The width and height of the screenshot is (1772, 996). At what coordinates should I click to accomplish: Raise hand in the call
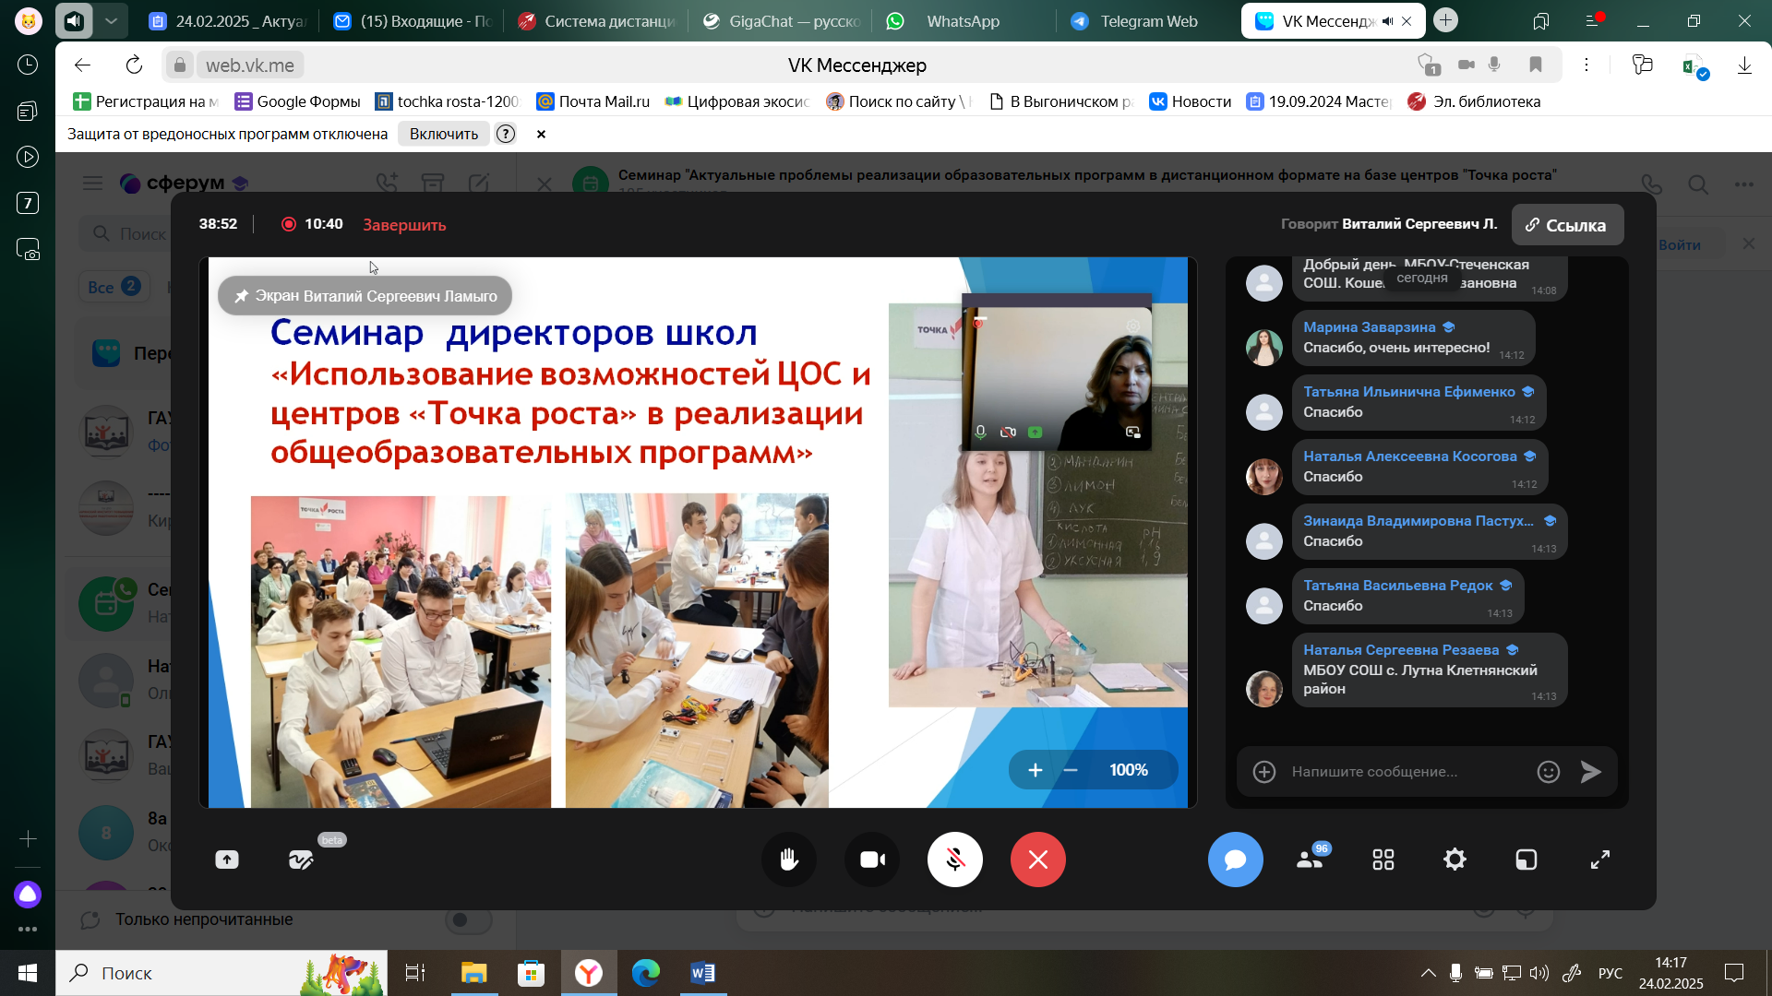(x=789, y=860)
